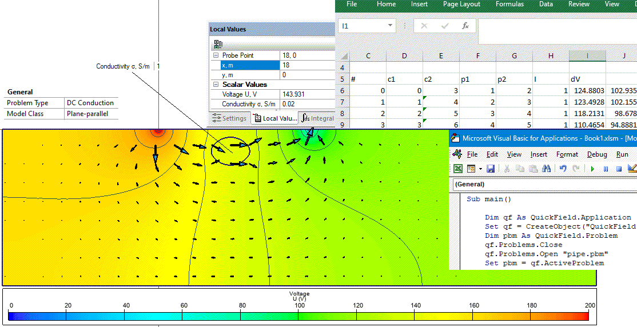Open the (General) object combo box
This screenshot has width=637, height=327.
tap(545, 184)
